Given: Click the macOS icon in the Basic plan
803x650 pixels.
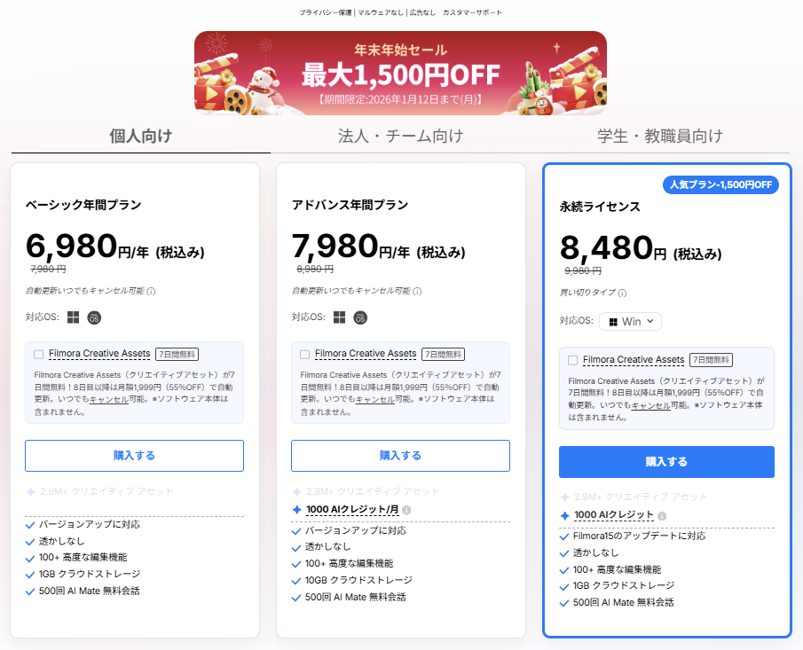Looking at the screenshot, I should tap(94, 317).
